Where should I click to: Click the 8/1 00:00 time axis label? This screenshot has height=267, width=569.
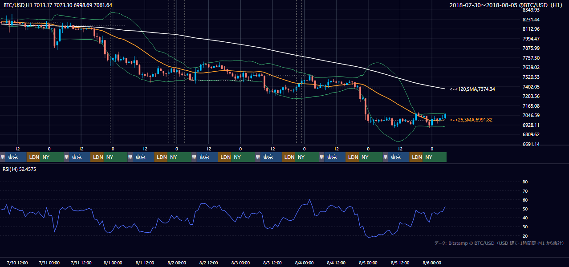tap(113, 263)
